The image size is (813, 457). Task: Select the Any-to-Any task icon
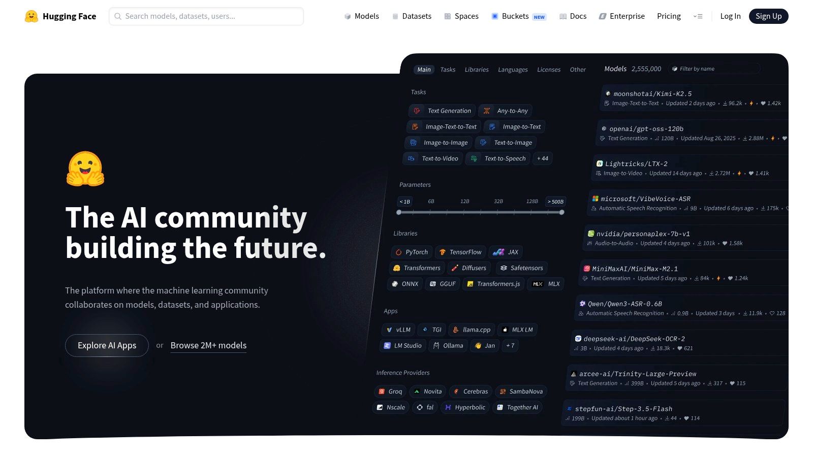pos(486,111)
